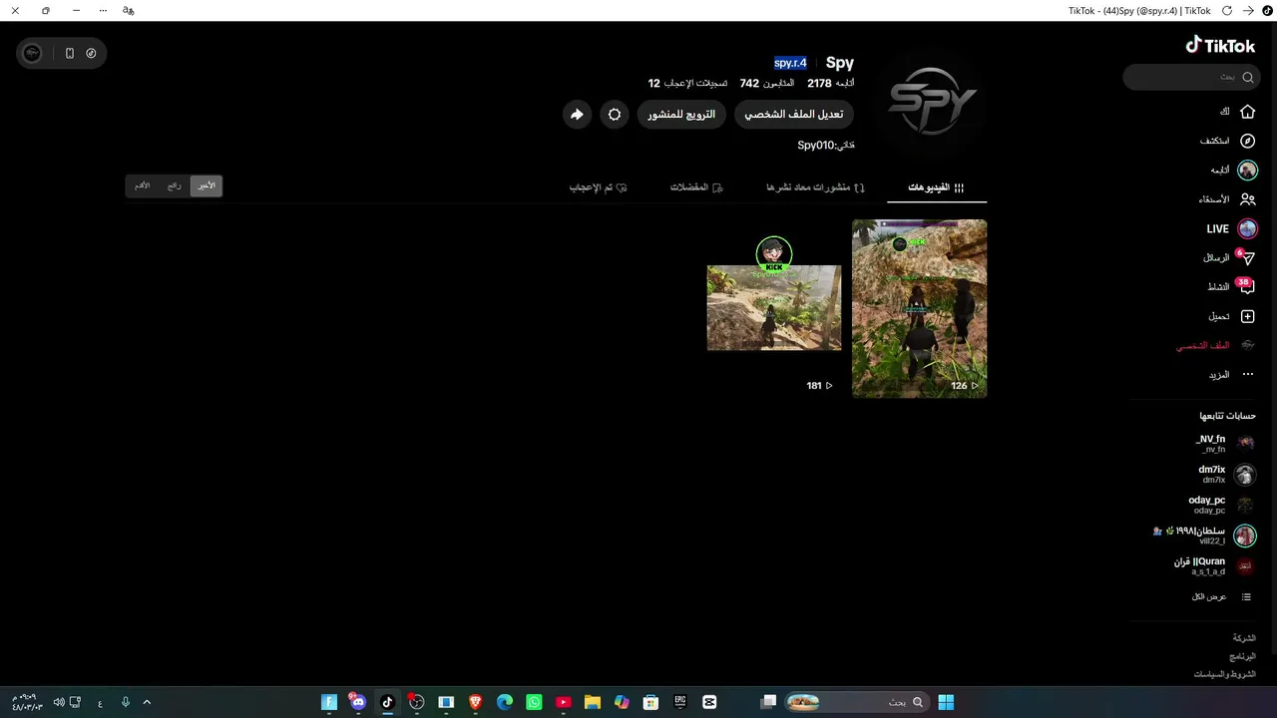Click the Spy profile avatar picture
This screenshot has height=718, width=1277.
pos(933,101)
